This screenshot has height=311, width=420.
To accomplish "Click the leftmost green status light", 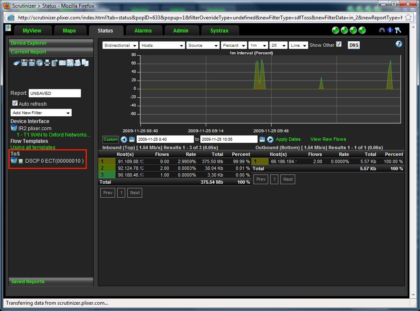I will click(336, 30).
